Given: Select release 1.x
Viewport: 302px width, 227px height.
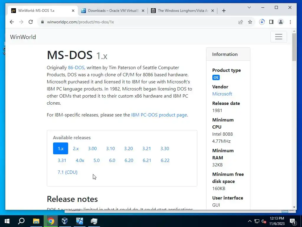Looking at the screenshot, I should pyautogui.click(x=60, y=148).
